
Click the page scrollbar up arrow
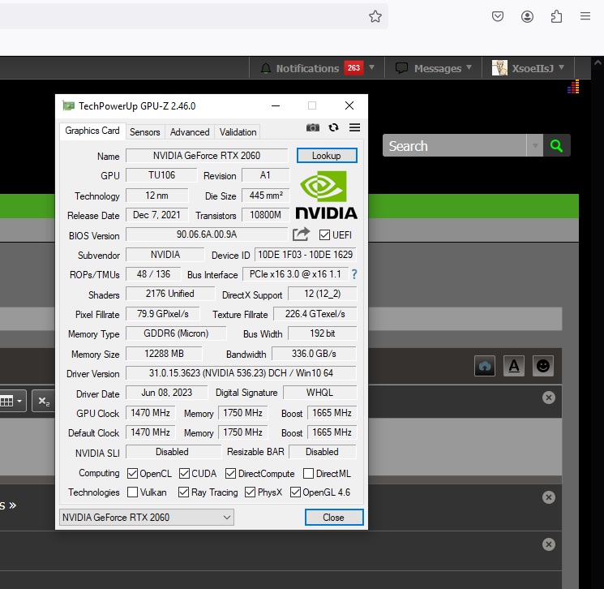pyautogui.click(x=598, y=62)
